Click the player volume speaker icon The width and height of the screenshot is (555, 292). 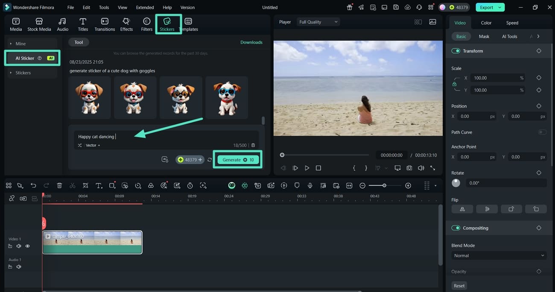pyautogui.click(x=421, y=168)
